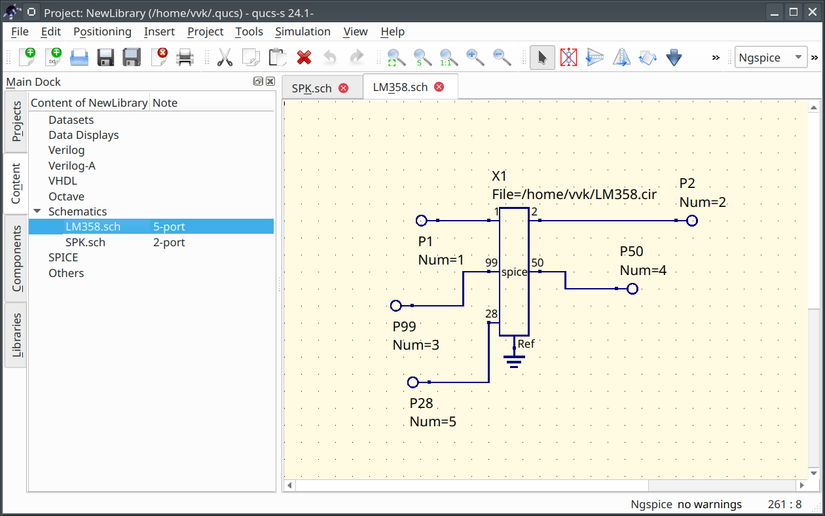Float the Main Dock panel
Image resolution: width=825 pixels, height=516 pixels.
coord(258,81)
